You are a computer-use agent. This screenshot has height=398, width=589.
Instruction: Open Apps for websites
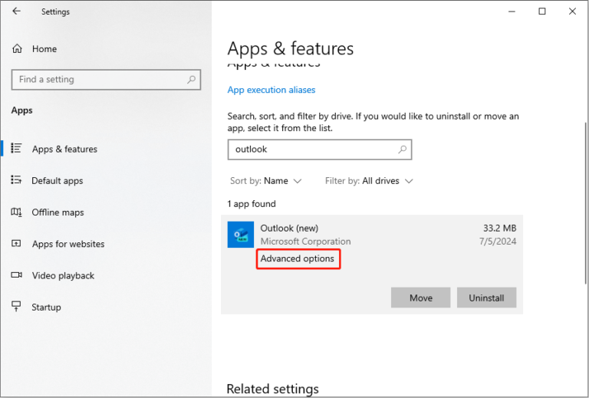68,244
